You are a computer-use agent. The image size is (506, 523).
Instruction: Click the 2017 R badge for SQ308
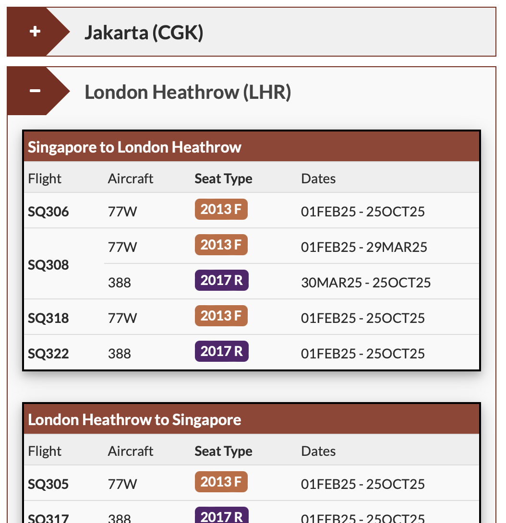pos(221,281)
